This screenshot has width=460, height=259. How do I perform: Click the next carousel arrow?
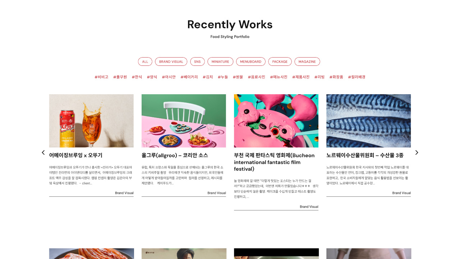pyautogui.click(x=417, y=153)
